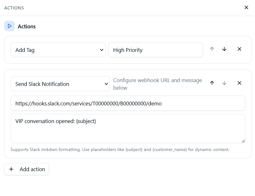
Task: Click the High Priority tag field
Action: click(x=156, y=50)
